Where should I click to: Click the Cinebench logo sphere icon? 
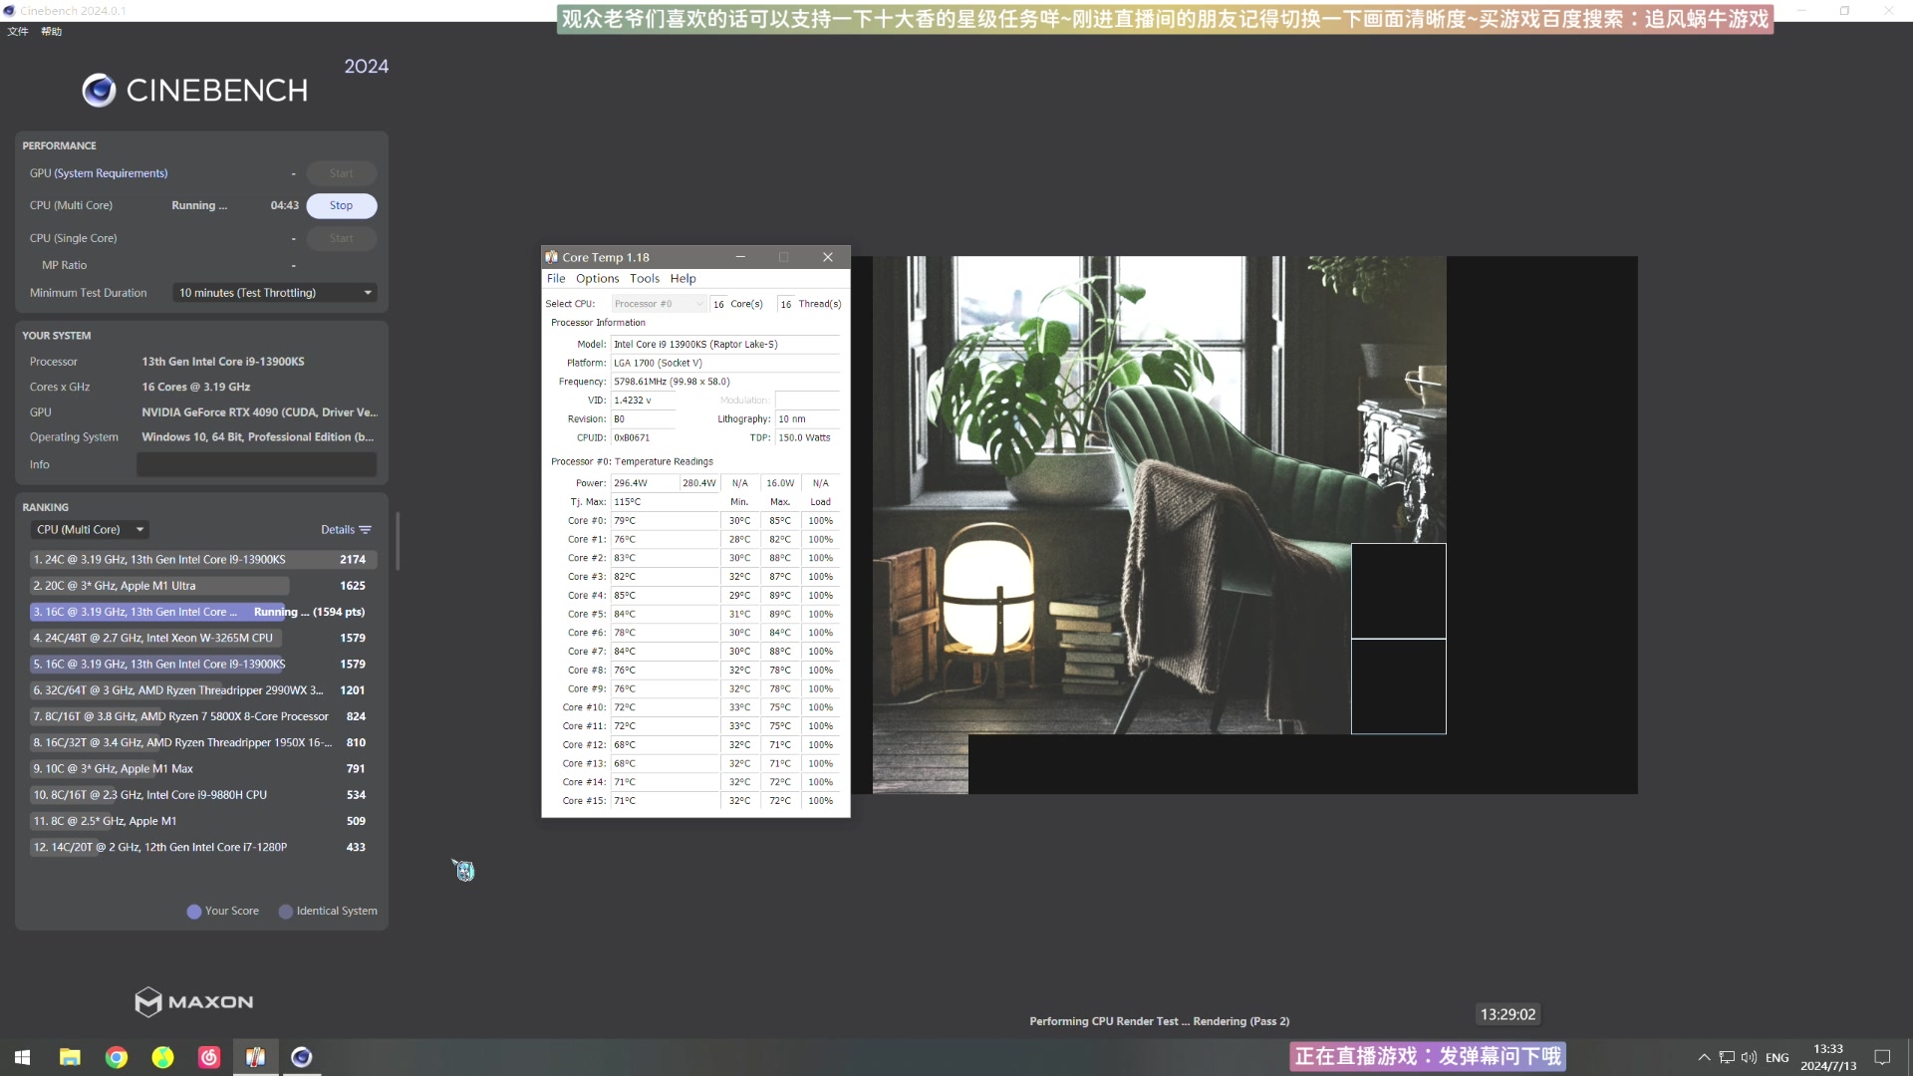click(99, 91)
